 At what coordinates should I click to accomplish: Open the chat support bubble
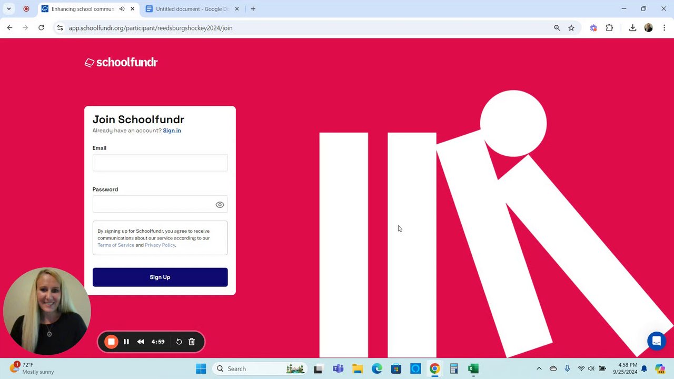click(x=657, y=341)
